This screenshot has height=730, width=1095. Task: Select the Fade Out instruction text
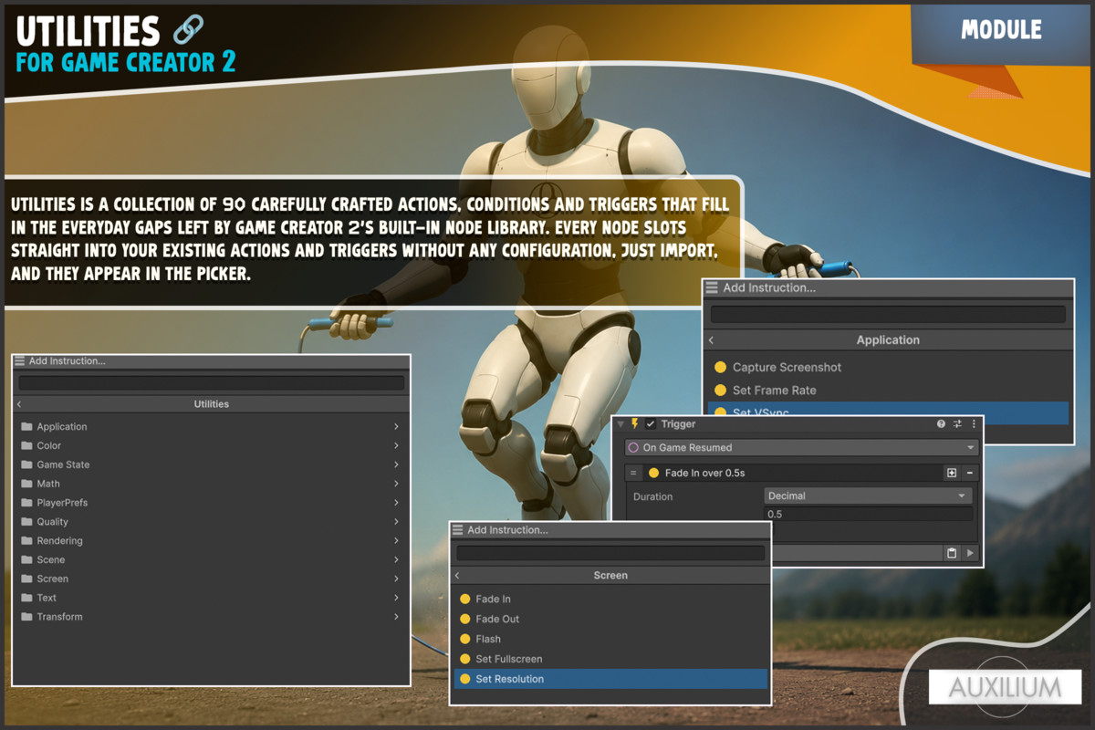point(497,619)
